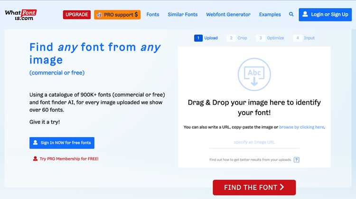356x199 pixels.
Task: Open the Fonts menu item
Action: point(152,15)
